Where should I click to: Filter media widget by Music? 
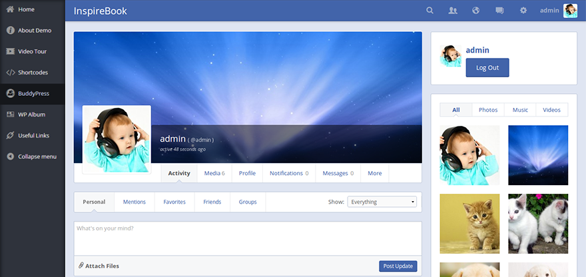(520, 110)
